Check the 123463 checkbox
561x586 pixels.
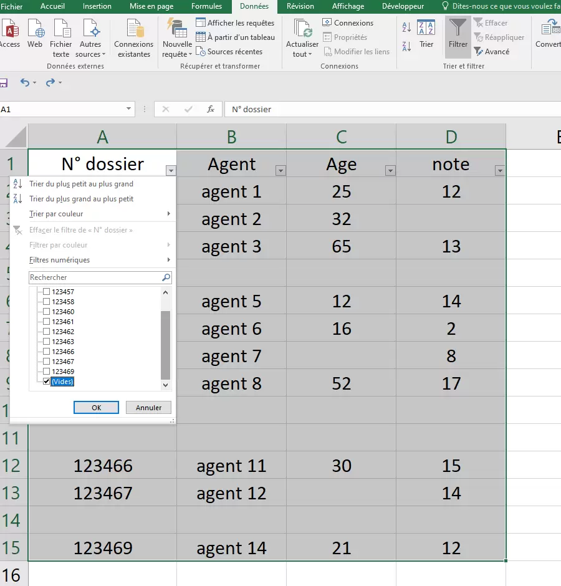click(46, 341)
